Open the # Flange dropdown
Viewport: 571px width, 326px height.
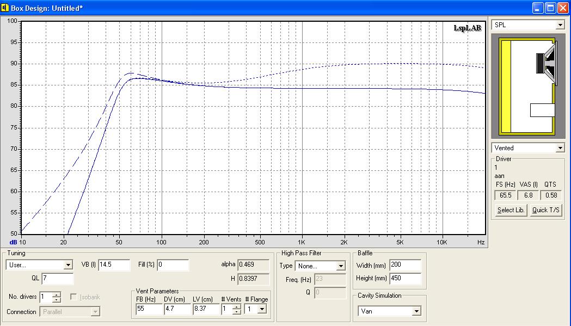tap(262, 309)
